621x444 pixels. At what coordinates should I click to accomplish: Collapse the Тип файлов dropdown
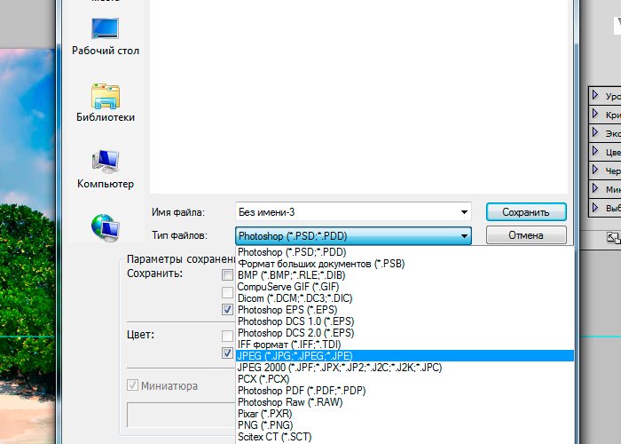pyautogui.click(x=464, y=236)
